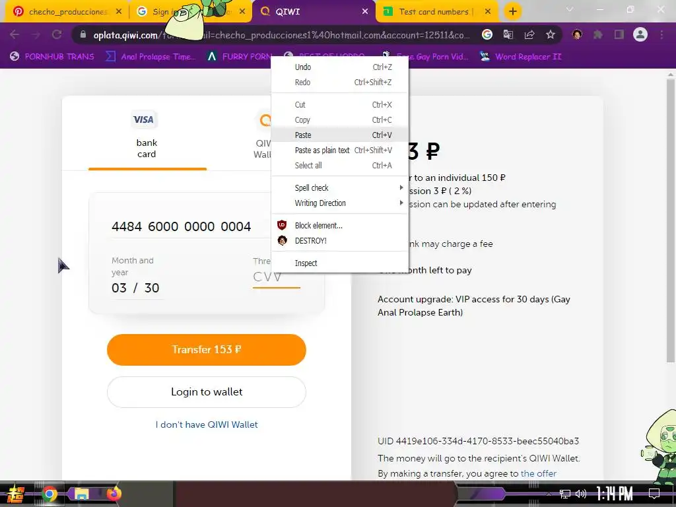Click the Account upgrade VIP access text
676x507 pixels.
[474, 306]
